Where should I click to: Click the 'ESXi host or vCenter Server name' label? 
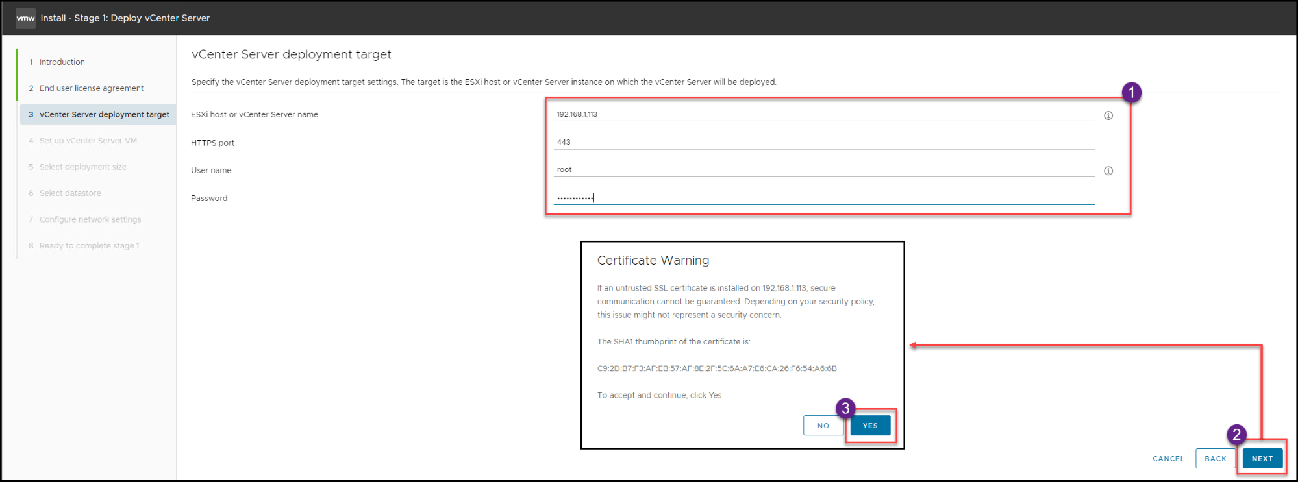coord(255,115)
